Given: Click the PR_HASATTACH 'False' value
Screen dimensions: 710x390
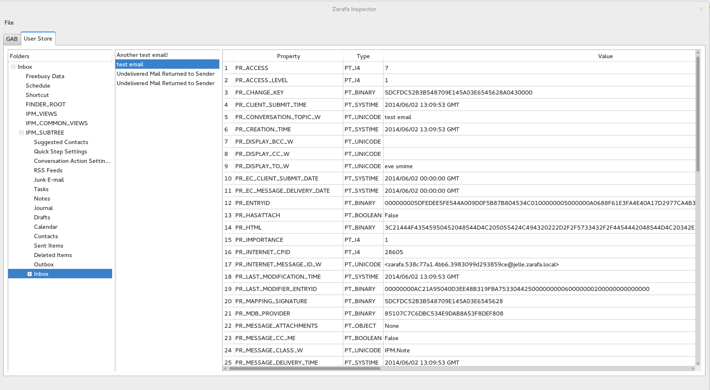Looking at the screenshot, I should [539, 215].
